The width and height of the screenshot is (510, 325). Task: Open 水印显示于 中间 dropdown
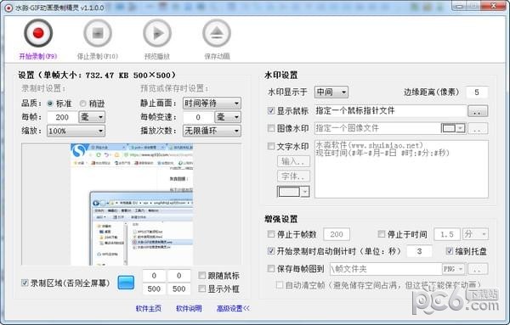click(x=331, y=92)
